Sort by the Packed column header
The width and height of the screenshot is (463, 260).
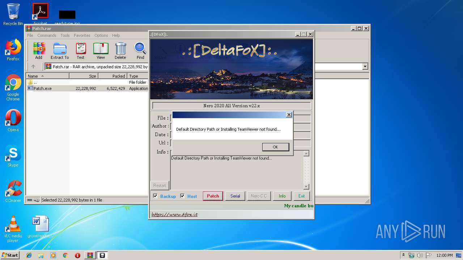pos(112,76)
